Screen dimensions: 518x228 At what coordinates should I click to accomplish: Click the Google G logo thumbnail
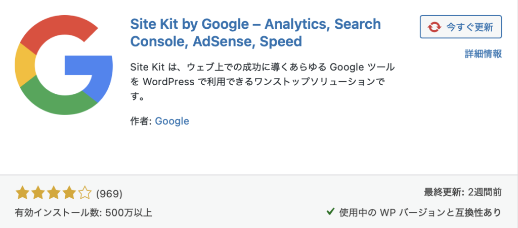[x=64, y=66]
